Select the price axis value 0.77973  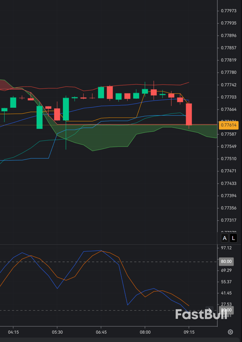coord(228,11)
